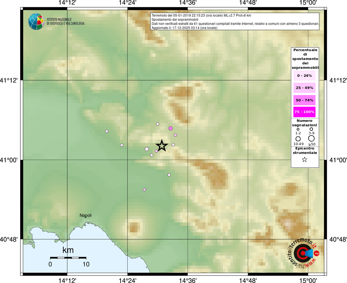Select the 25 - 49% color swatch
The width and height of the screenshot is (347, 283).
304,88
